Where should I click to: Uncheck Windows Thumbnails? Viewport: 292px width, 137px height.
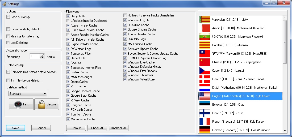pyautogui.click(x=125, y=75)
